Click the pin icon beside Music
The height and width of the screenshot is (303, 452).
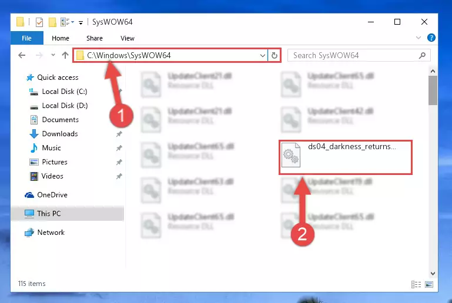(119, 148)
